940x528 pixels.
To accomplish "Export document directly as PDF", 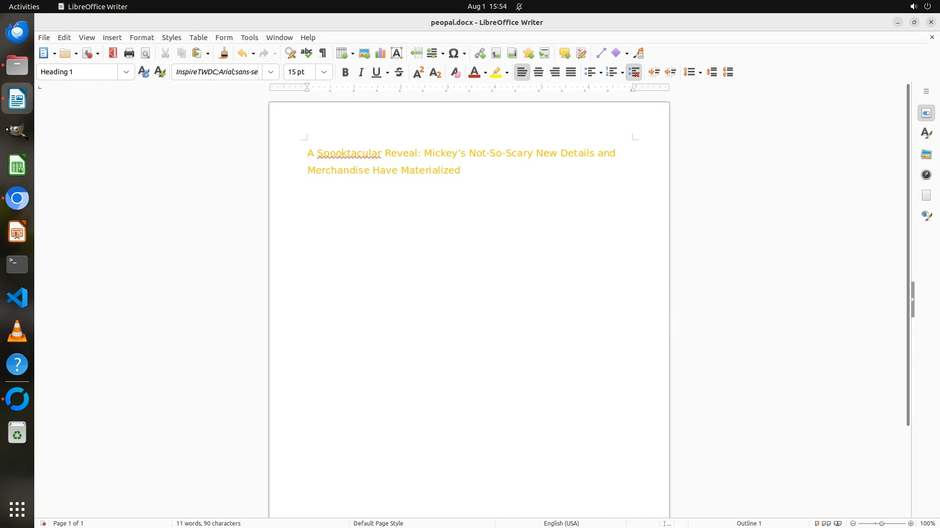I will tap(113, 53).
